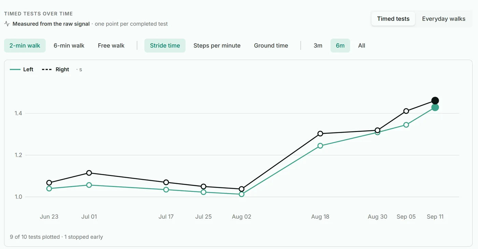The width and height of the screenshot is (478, 249).
Task: Click "Measured from the raw signal" text
Action: coord(51,24)
